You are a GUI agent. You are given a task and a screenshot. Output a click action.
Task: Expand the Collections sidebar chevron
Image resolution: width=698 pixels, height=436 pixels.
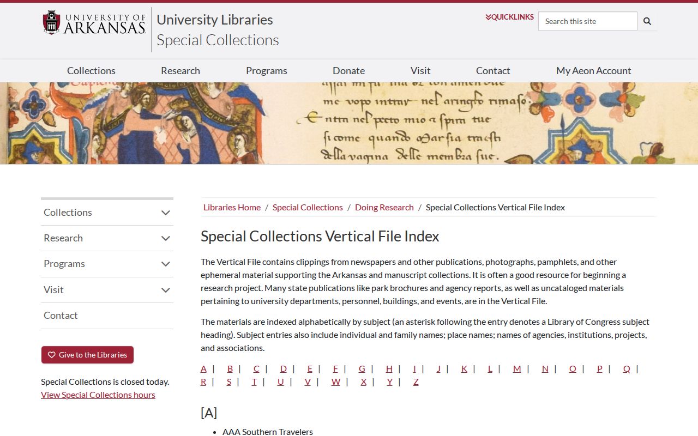[166, 213]
